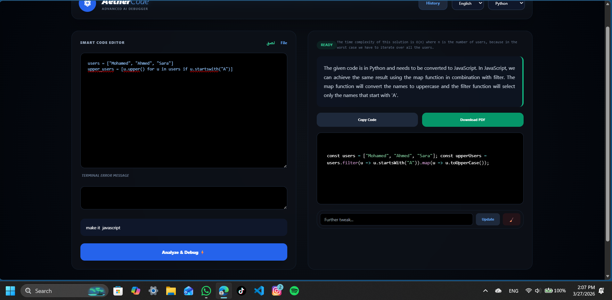
Task: Click the Download PDF button
Action: [x=472, y=119]
